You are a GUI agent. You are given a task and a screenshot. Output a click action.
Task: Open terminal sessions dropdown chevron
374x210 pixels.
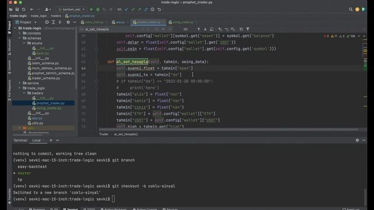57,140
